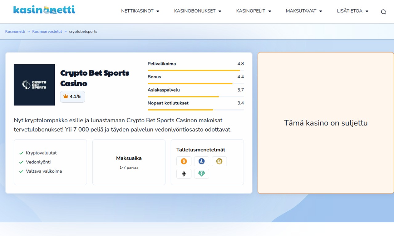Image resolution: width=394 pixels, height=236 pixels.
Task: Go to Kasinoarvostelut breadcrumb link
Action: [x=47, y=31]
